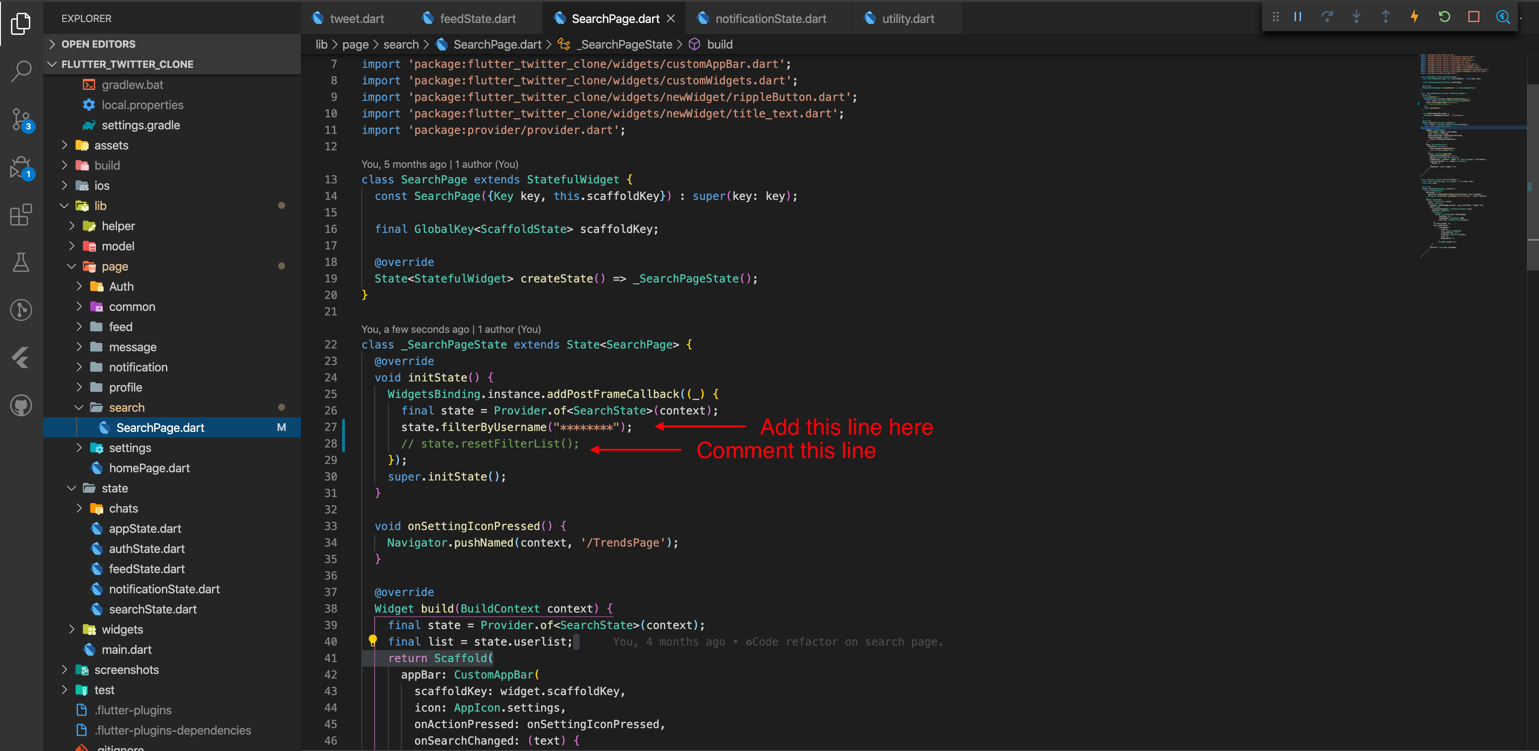Pause the debugged program
Image resolution: width=1539 pixels, height=751 pixels.
tap(1297, 17)
